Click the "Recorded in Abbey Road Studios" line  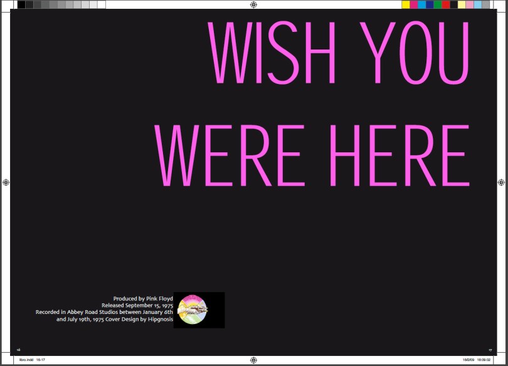[103, 312]
